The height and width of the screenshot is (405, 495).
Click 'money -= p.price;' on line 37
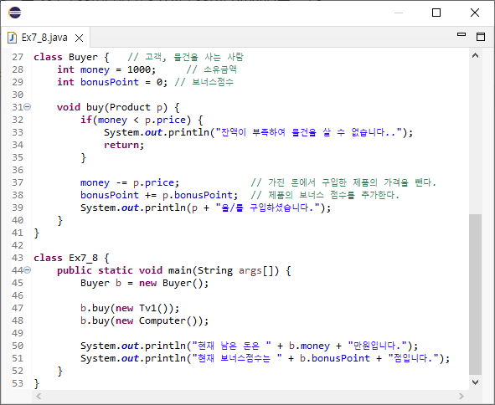130,182
